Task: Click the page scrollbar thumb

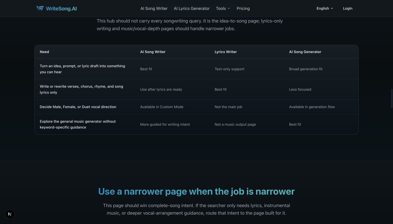Action: (392, 98)
